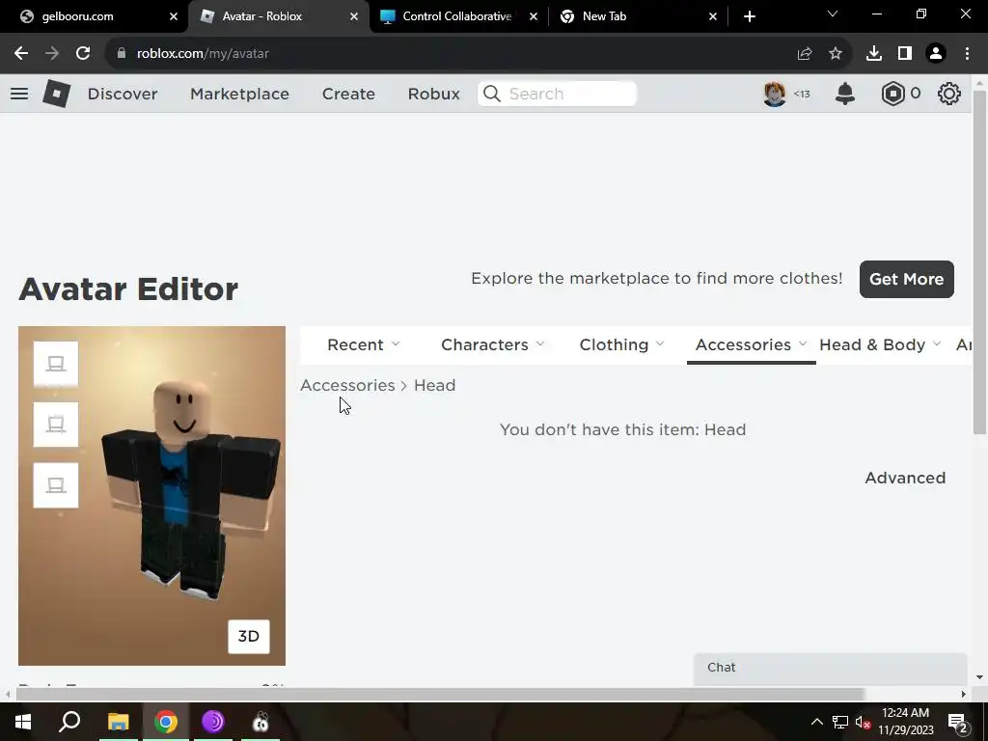Click the second avatar emote slot icon
The image size is (988, 741).
(x=55, y=425)
